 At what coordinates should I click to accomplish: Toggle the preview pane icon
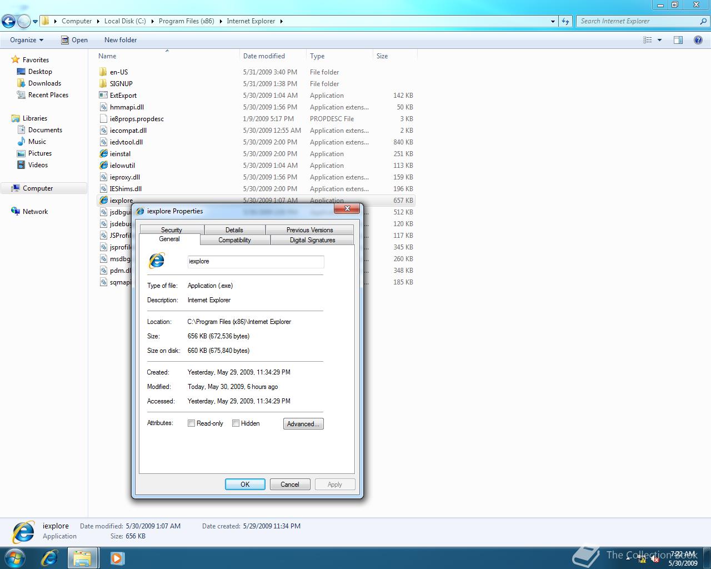point(678,40)
